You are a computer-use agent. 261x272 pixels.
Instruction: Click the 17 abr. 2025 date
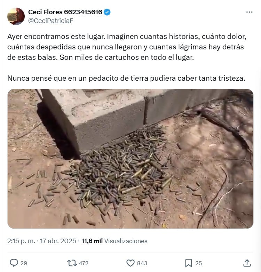pyautogui.click(x=58, y=241)
